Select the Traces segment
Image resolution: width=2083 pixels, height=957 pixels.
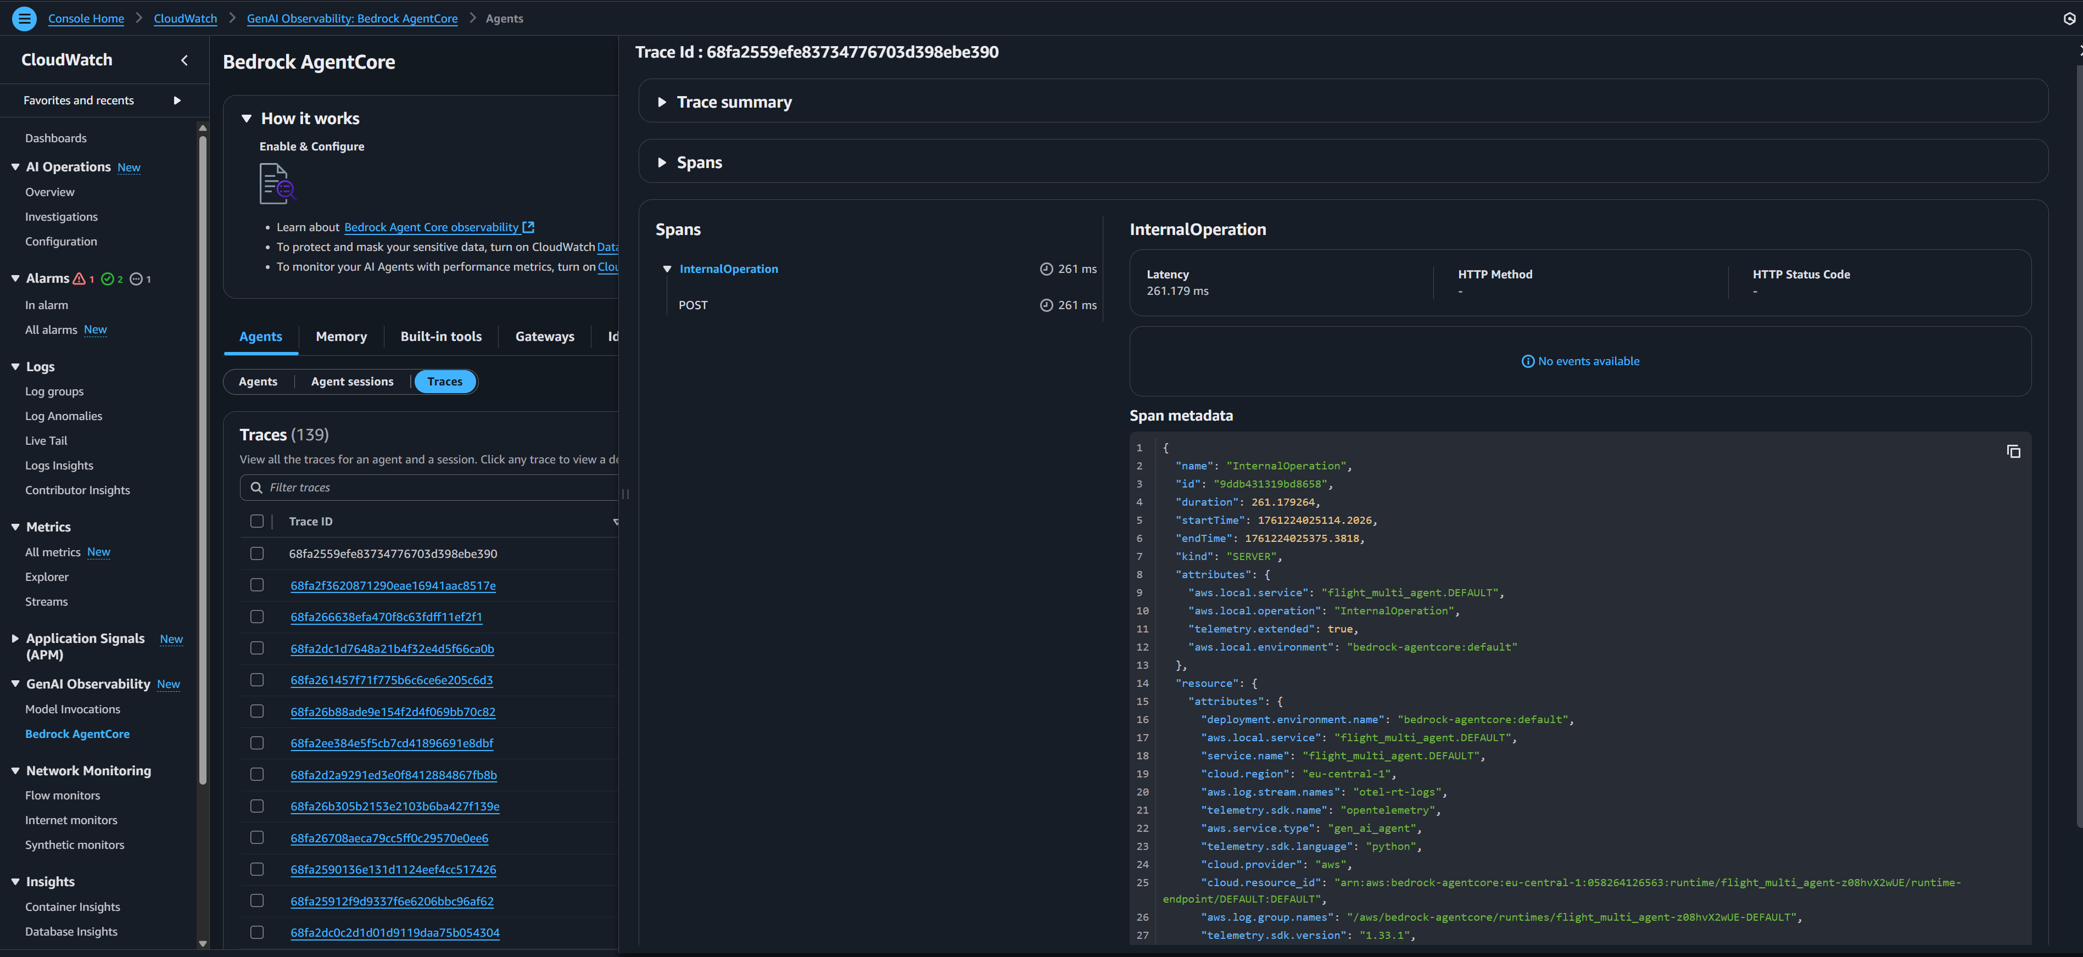[x=445, y=382]
